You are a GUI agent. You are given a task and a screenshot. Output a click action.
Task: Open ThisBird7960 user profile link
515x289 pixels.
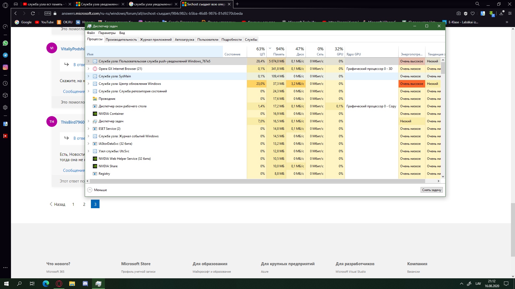[73, 122]
